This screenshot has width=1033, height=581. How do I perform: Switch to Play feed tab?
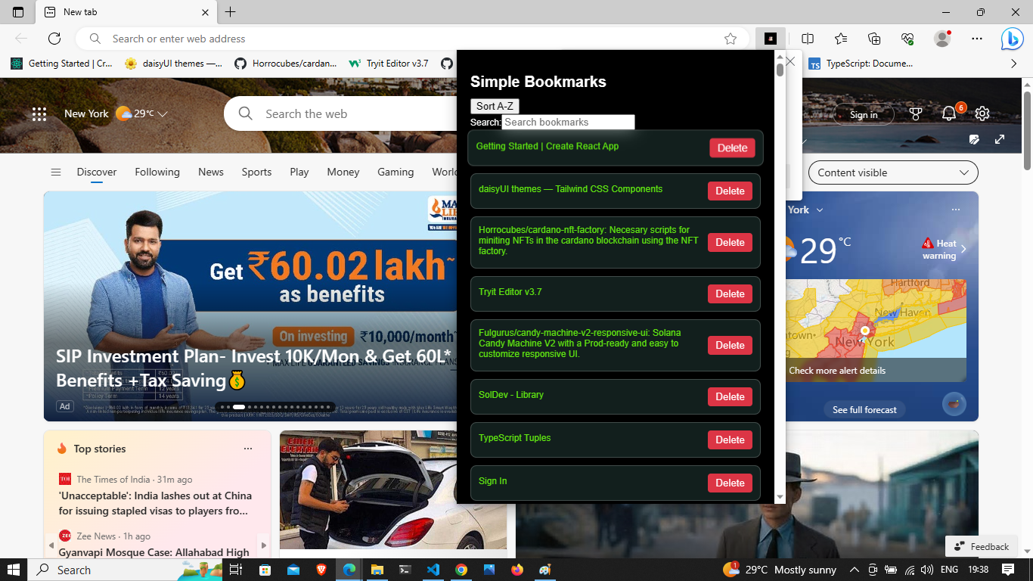coord(299,172)
